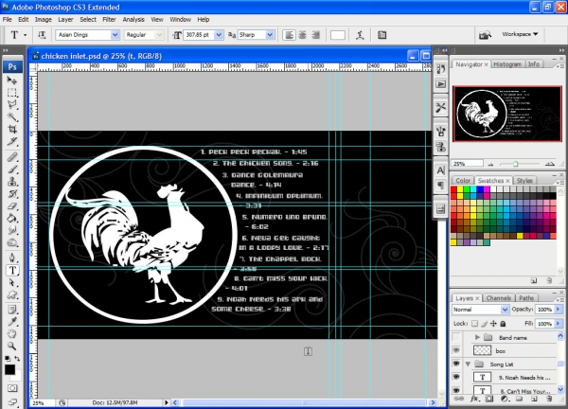This screenshot has height=409, width=568.
Task: Toggle lock transparent pixels
Action: pyautogui.click(x=474, y=324)
